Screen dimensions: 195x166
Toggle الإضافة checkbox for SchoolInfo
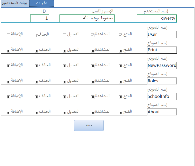click(9, 97)
